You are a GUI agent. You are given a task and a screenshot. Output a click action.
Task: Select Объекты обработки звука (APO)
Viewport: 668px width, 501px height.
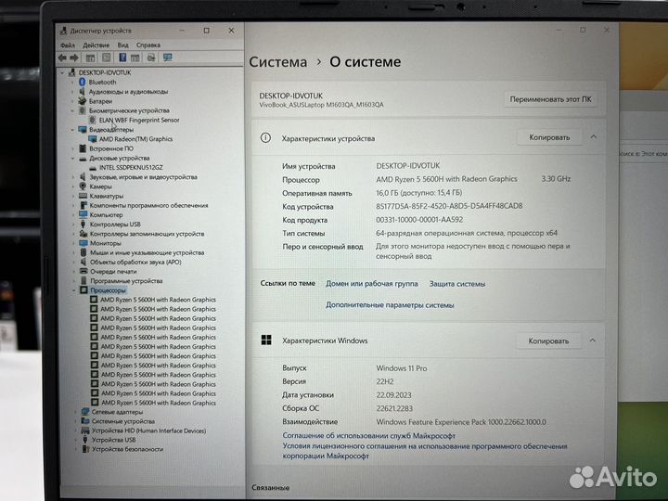(135, 262)
